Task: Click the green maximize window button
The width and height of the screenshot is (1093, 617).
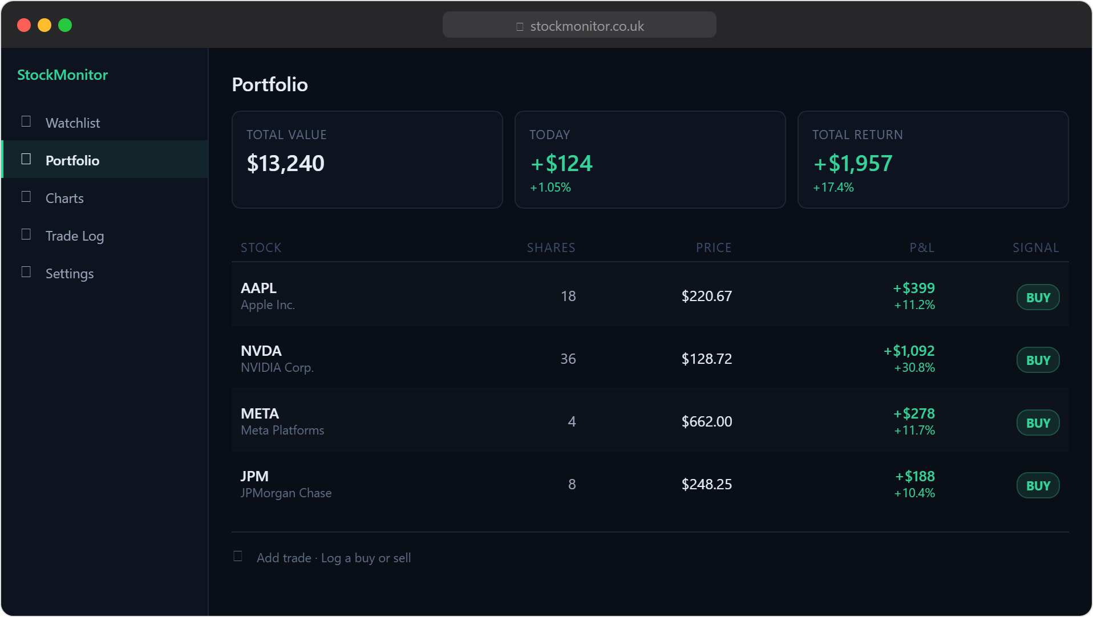Action: point(65,25)
